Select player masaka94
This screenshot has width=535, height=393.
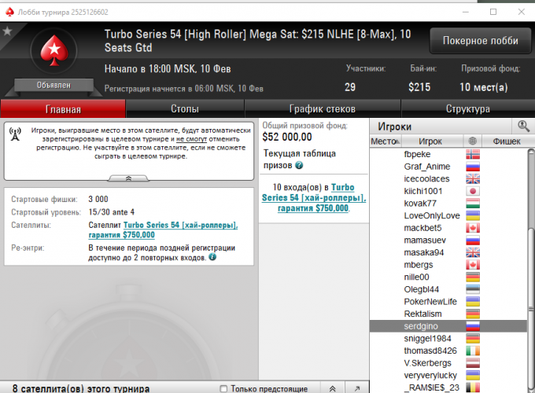pyautogui.click(x=448, y=252)
